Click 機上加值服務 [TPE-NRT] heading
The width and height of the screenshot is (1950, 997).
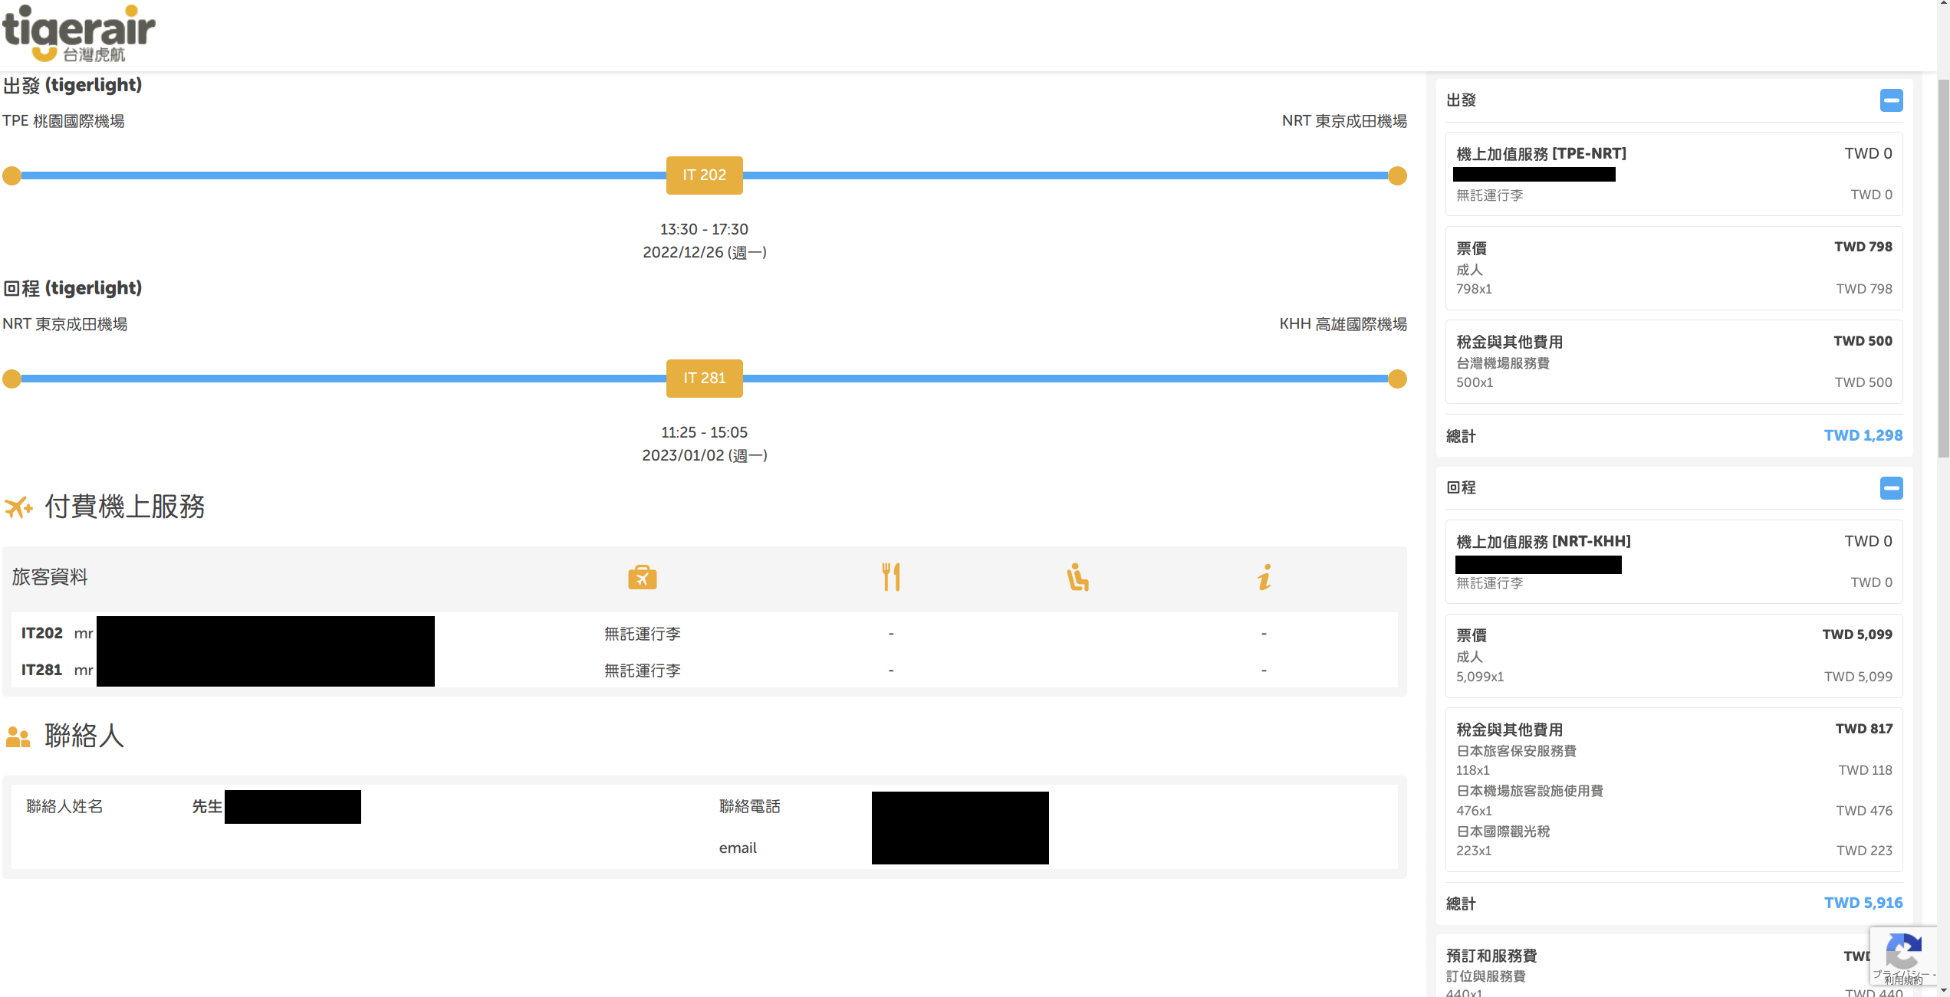[x=1541, y=154]
